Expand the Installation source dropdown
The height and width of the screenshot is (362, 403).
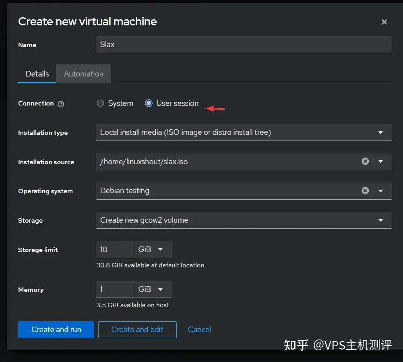click(380, 161)
